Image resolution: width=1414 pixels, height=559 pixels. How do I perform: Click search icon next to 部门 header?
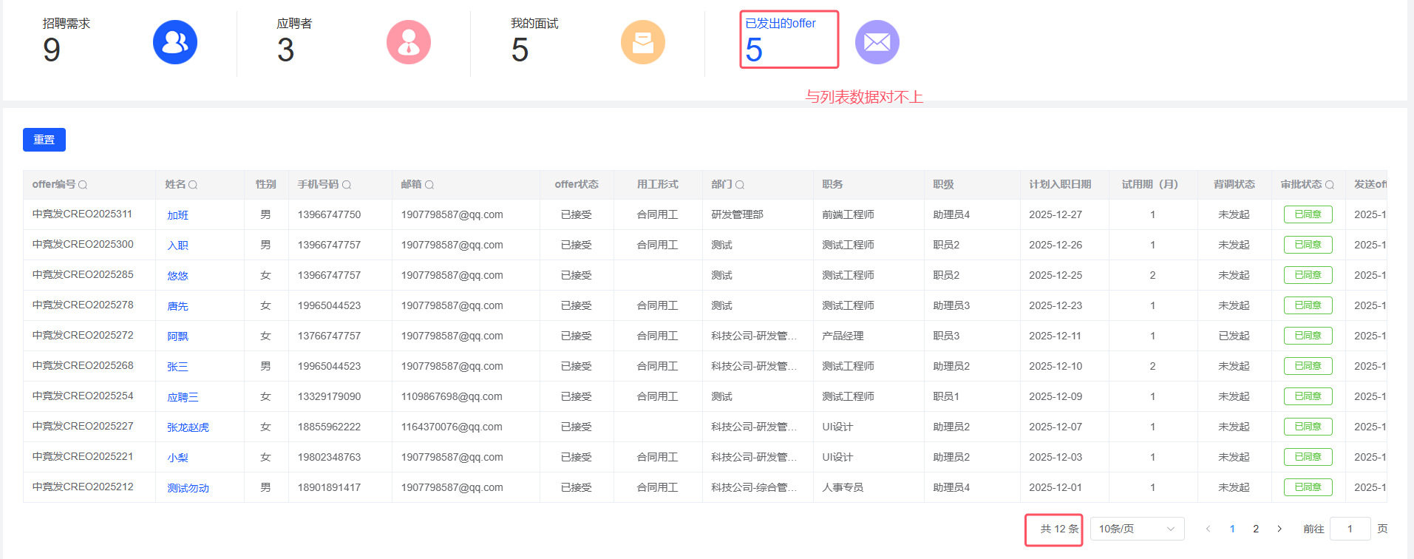(x=740, y=185)
